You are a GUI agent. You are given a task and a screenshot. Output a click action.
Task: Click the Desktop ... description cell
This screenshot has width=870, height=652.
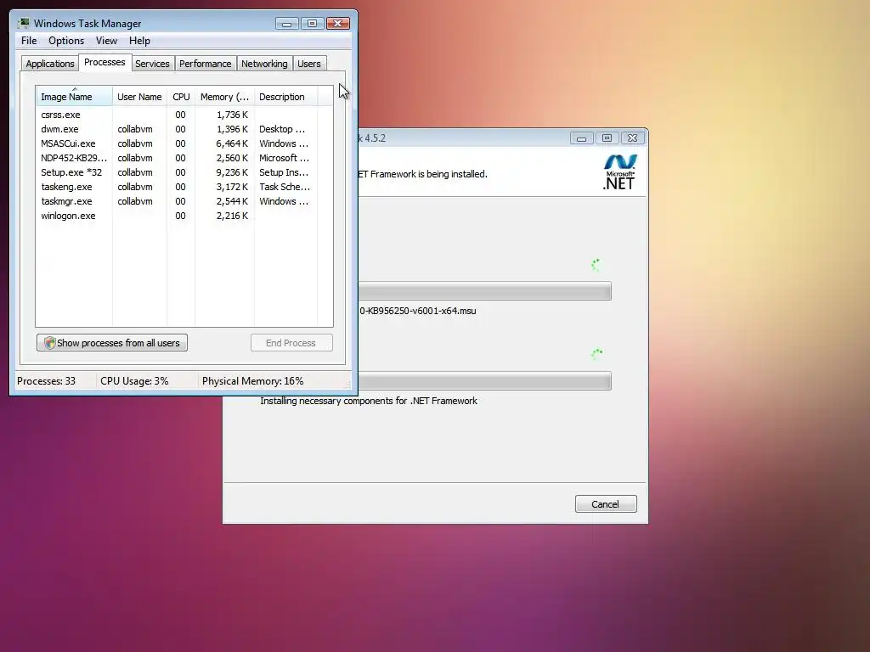pos(282,129)
